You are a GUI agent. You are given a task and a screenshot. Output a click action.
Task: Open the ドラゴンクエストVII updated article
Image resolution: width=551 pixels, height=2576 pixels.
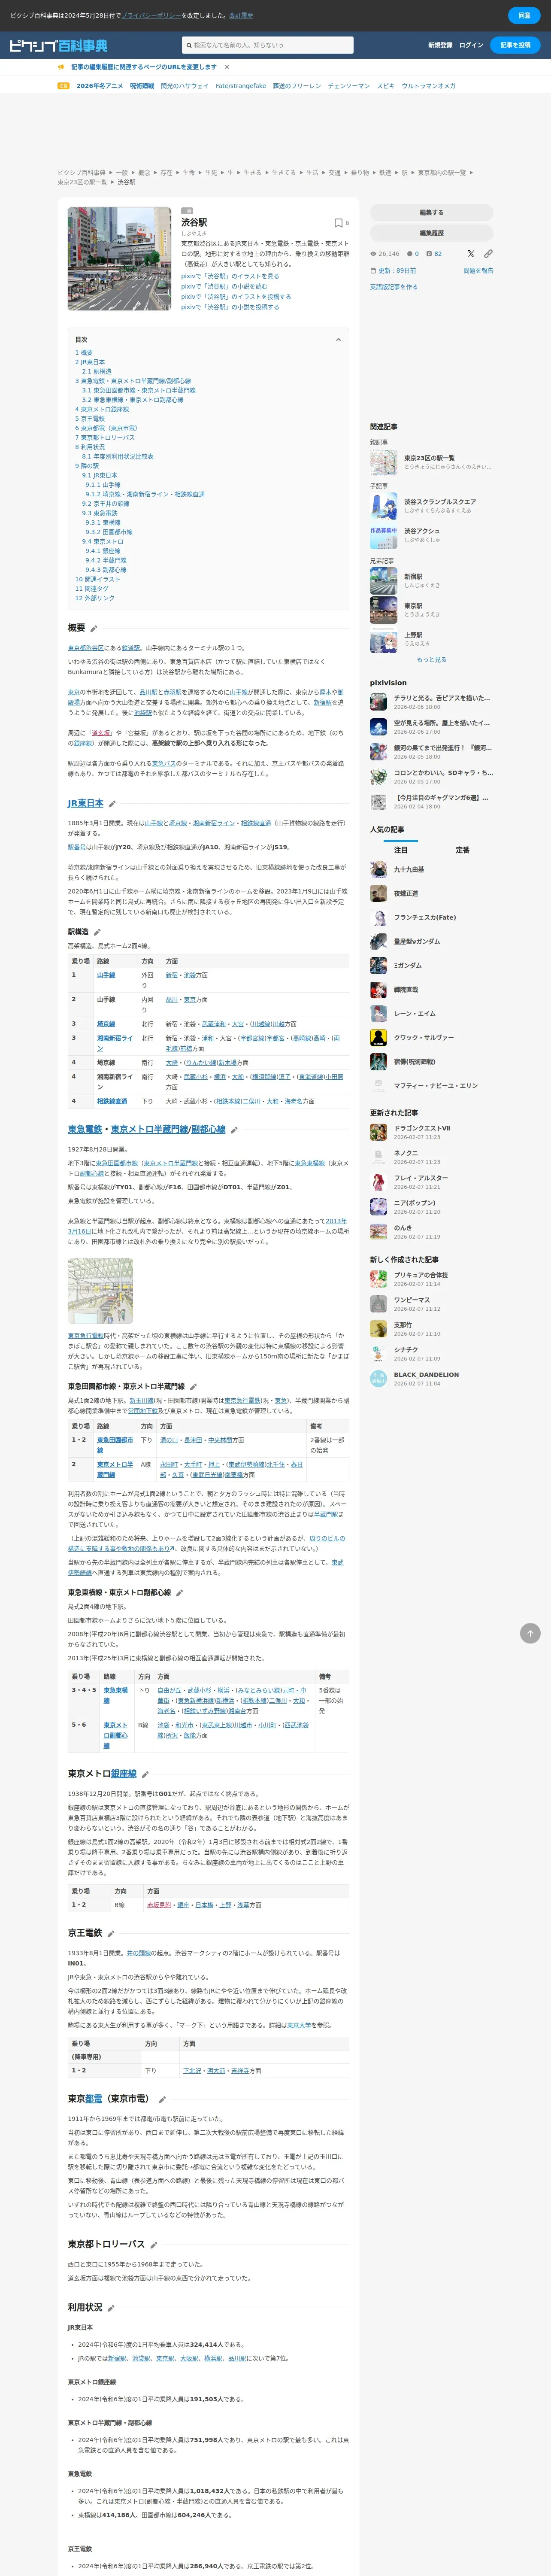click(422, 1128)
